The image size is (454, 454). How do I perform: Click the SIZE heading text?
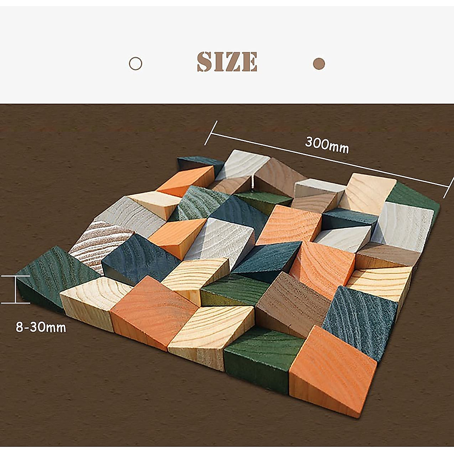(x=227, y=62)
